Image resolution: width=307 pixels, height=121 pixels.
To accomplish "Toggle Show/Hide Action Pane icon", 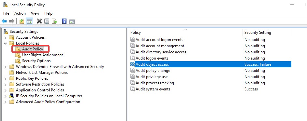I will click(72, 21).
